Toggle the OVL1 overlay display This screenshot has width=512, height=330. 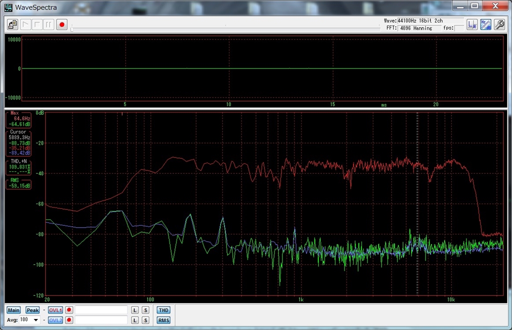point(55,310)
